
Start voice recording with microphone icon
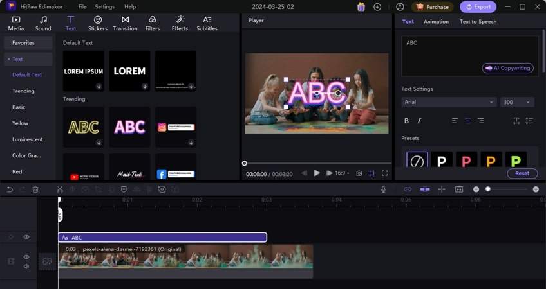click(x=383, y=189)
